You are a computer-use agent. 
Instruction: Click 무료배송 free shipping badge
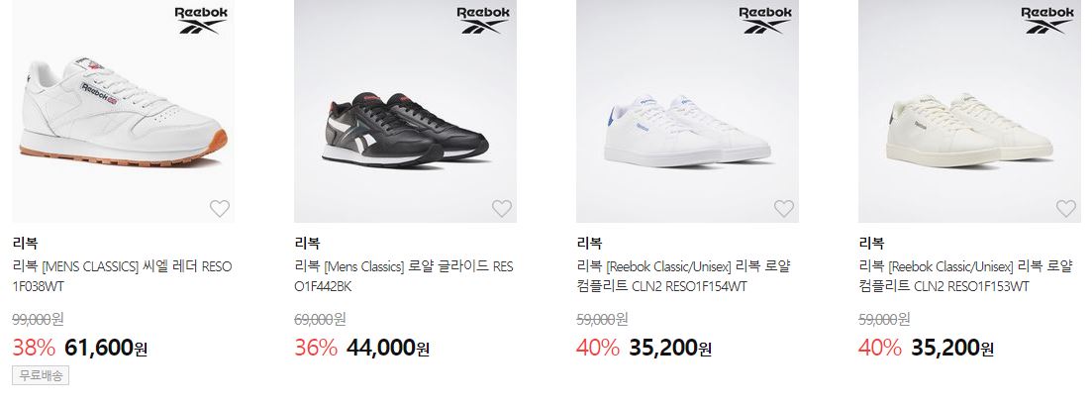click(41, 375)
